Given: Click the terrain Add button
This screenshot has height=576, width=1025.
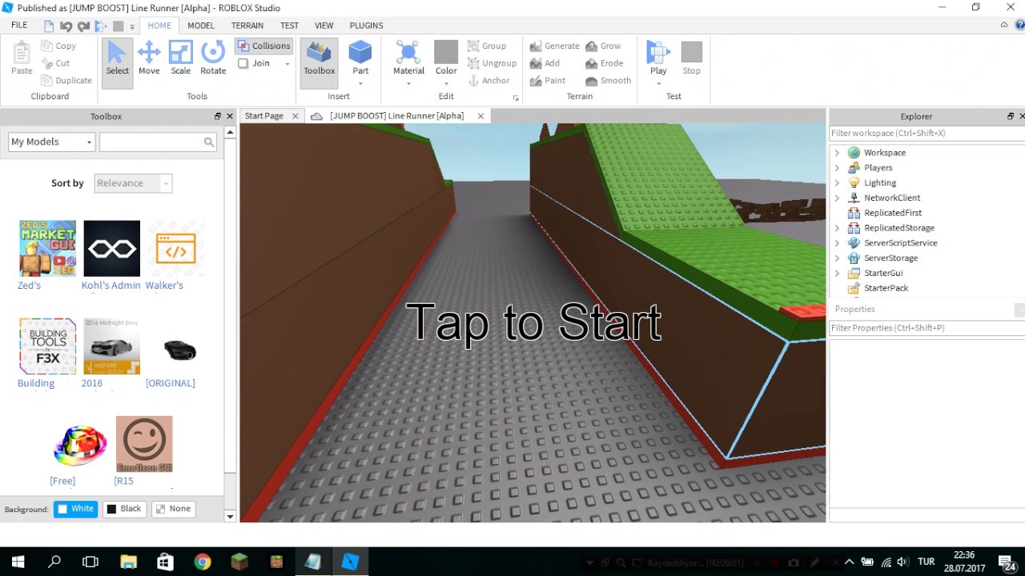Looking at the screenshot, I should pyautogui.click(x=545, y=63).
